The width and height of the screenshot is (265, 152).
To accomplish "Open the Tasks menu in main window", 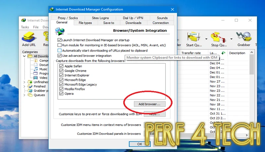I will (x=25, y=27).
